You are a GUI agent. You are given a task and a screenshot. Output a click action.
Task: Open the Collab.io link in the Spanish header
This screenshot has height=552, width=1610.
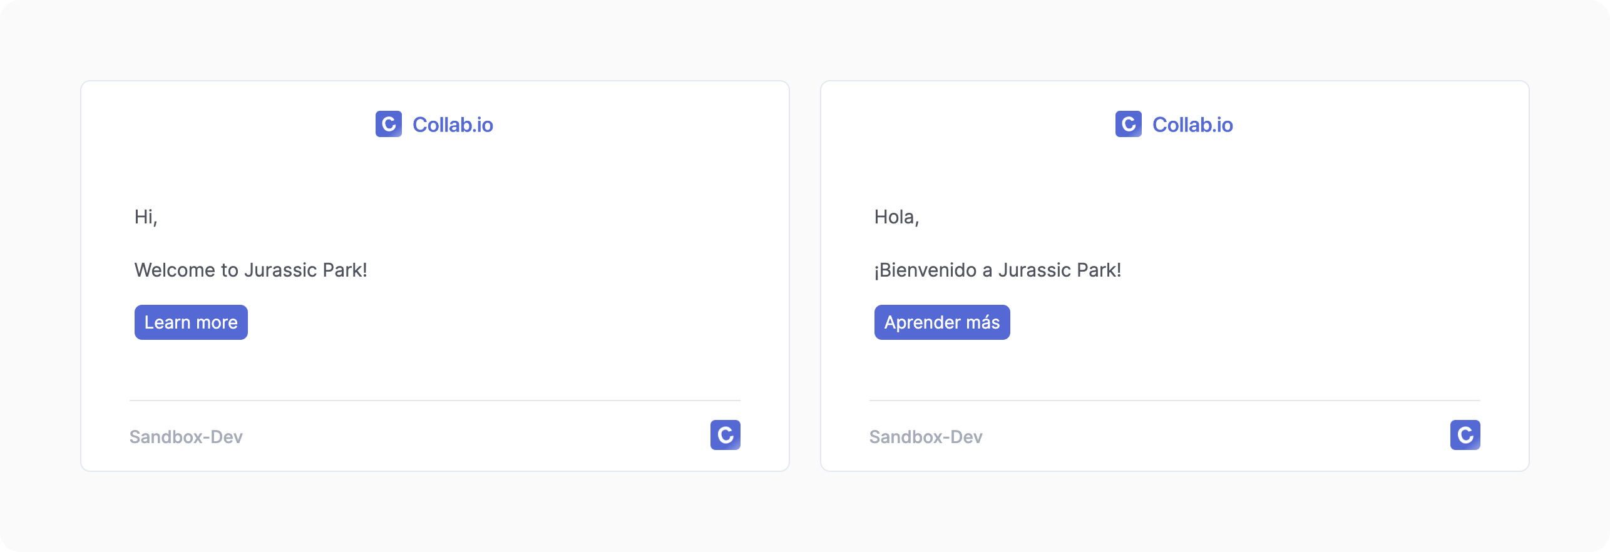tap(1192, 125)
